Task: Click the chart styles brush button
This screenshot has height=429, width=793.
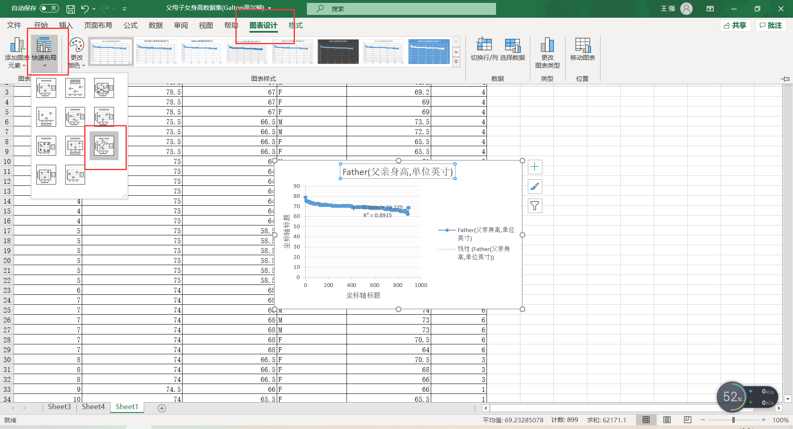Action: [x=535, y=187]
